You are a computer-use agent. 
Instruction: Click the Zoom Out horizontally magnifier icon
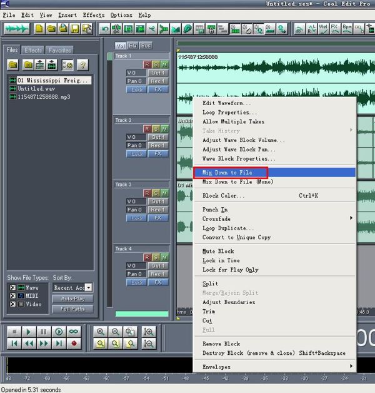116,332
